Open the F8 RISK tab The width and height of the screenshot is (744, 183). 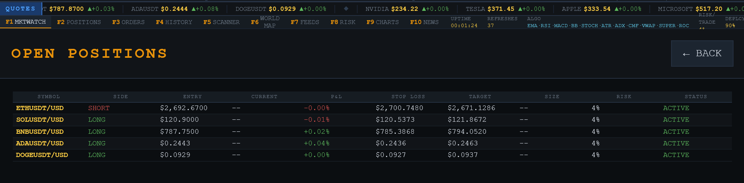pyautogui.click(x=343, y=22)
